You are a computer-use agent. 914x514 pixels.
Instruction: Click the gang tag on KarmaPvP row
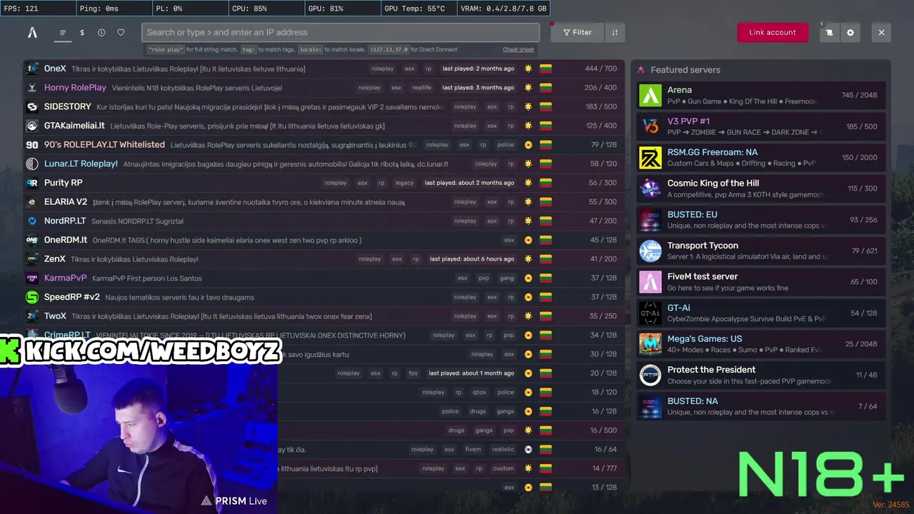[507, 278]
